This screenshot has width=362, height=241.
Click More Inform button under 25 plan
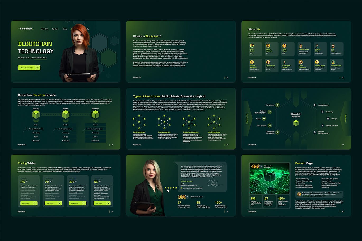(29, 203)
